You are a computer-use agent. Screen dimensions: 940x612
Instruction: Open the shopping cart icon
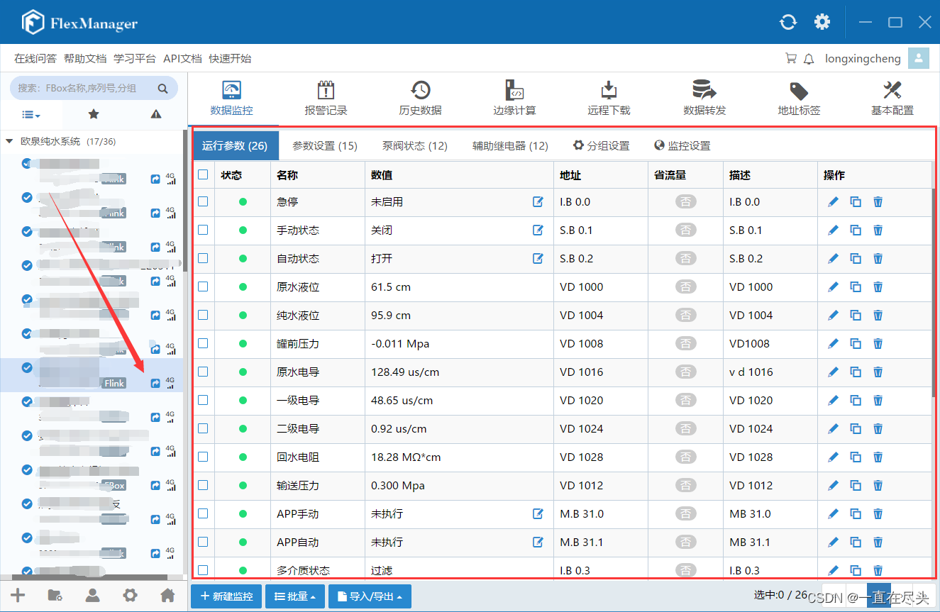[791, 59]
